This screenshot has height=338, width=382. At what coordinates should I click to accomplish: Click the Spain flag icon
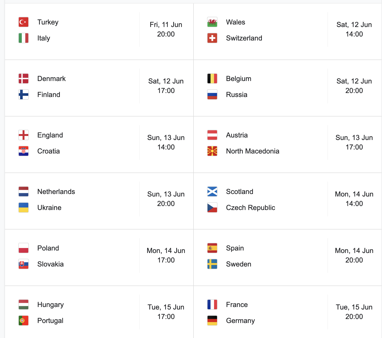point(212,248)
